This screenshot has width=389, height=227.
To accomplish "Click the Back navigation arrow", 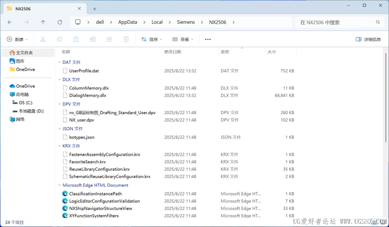I will tap(10, 22).
